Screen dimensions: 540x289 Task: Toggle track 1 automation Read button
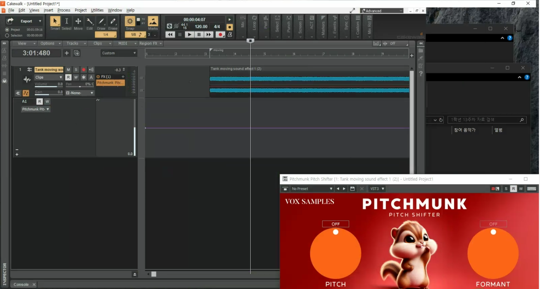tap(68, 77)
